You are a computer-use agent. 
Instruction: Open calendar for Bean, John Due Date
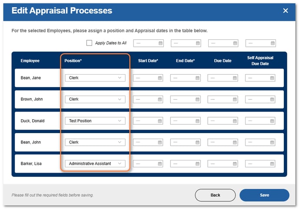[235, 142]
